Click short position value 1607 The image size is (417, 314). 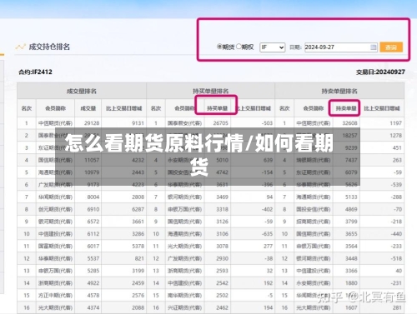[351, 307]
